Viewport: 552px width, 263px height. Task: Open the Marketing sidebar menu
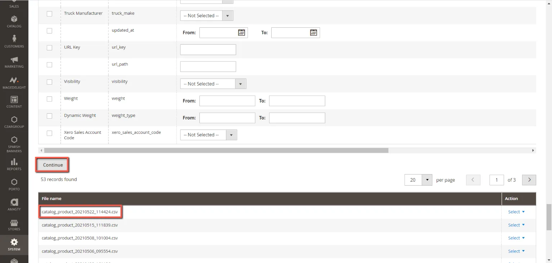click(x=14, y=62)
